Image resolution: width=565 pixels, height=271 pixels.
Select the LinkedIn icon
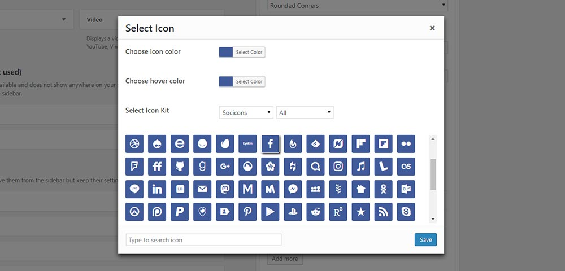(x=157, y=189)
